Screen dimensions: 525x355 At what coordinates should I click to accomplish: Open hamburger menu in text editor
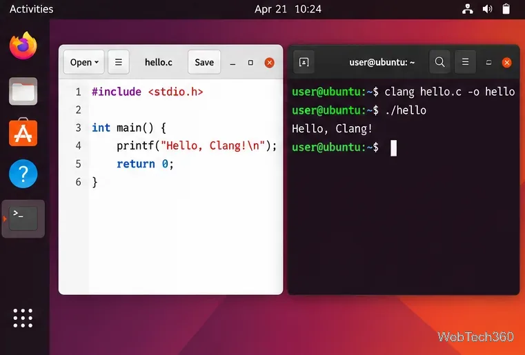tap(119, 62)
